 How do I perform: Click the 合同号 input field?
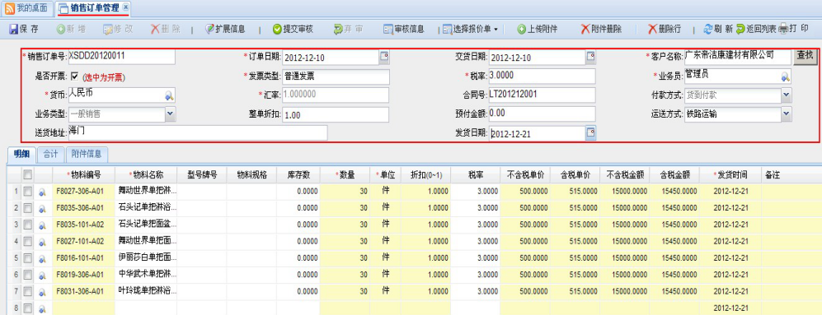point(542,95)
